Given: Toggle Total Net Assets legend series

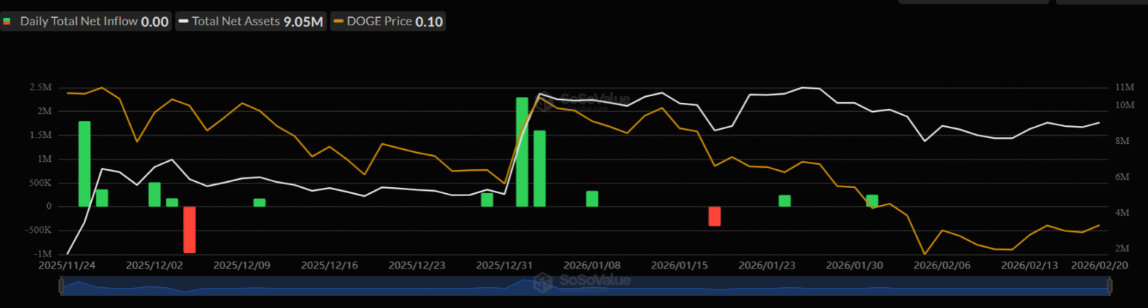Looking at the screenshot, I should point(251,22).
